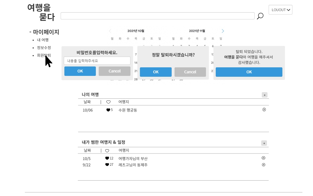Click OK on 탈퇴 되었습니다 dialog

[249, 72]
